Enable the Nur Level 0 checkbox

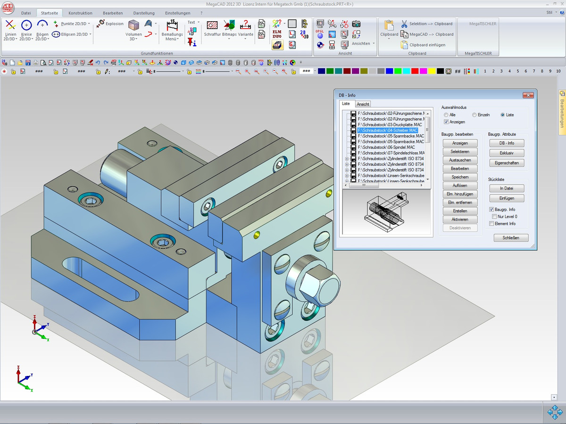click(494, 216)
